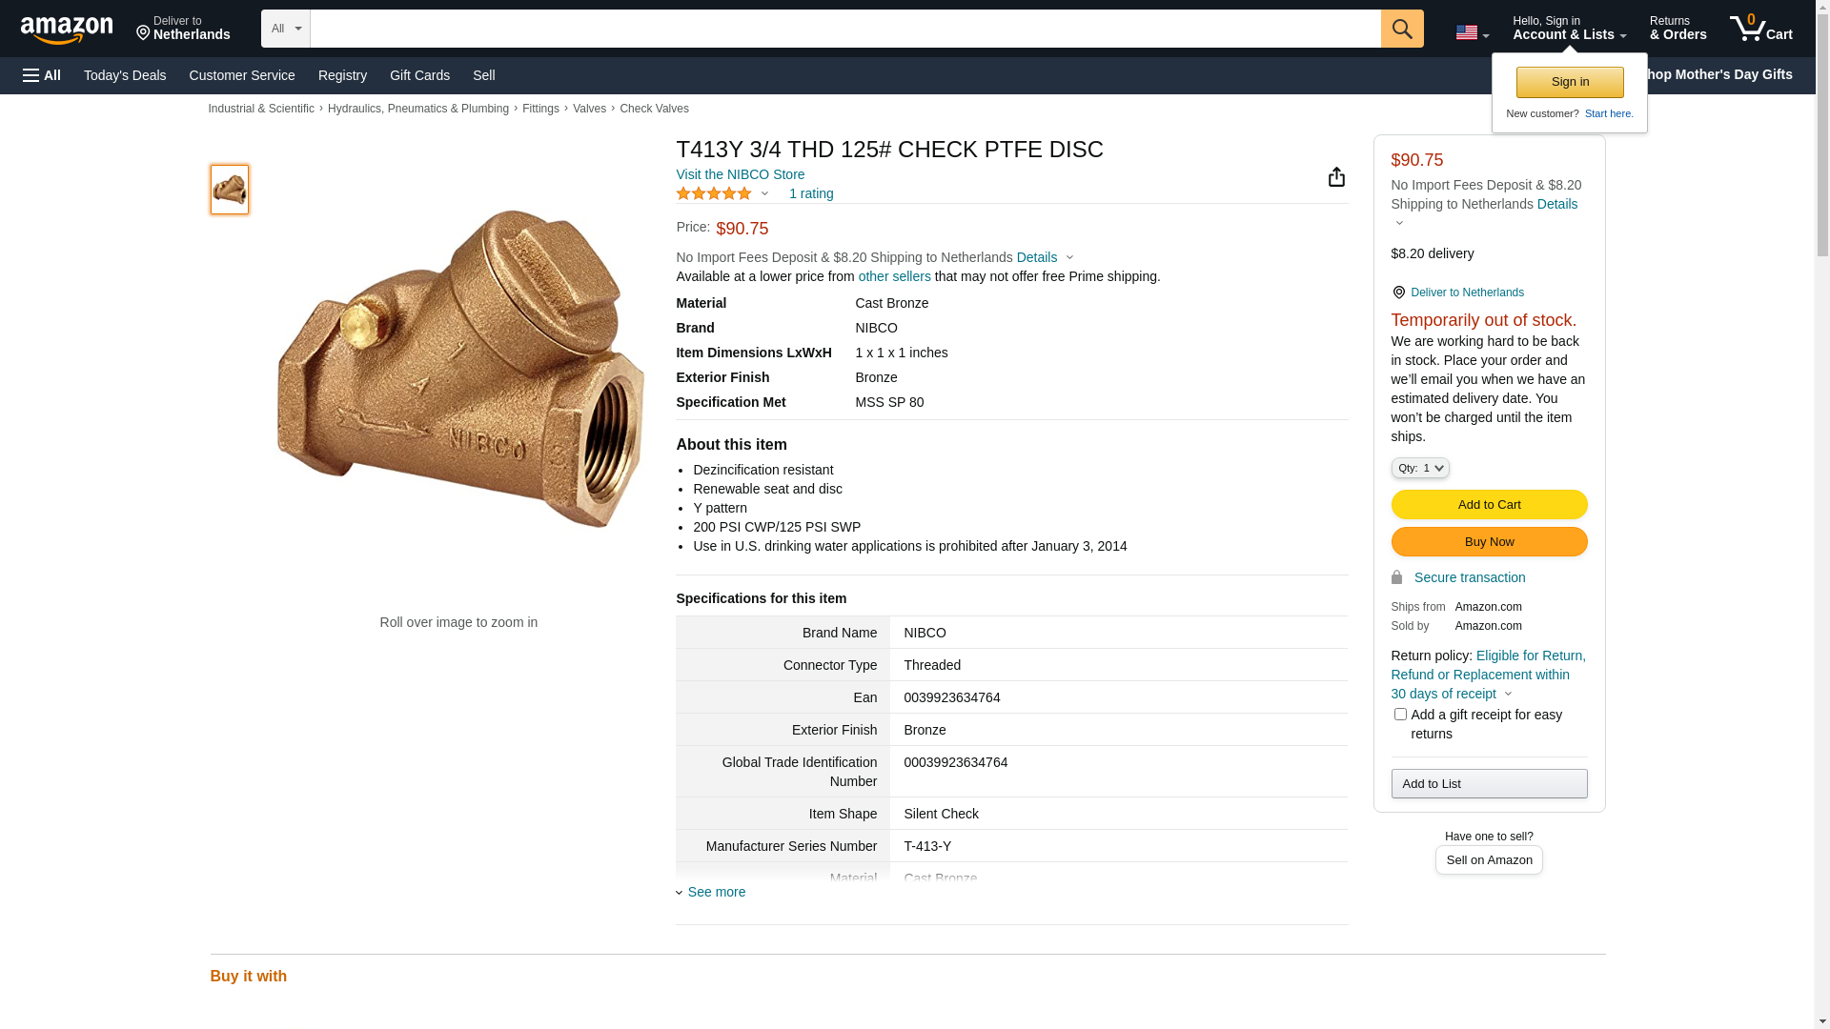Click the share icon
The image size is (1830, 1029).
(x=1336, y=177)
